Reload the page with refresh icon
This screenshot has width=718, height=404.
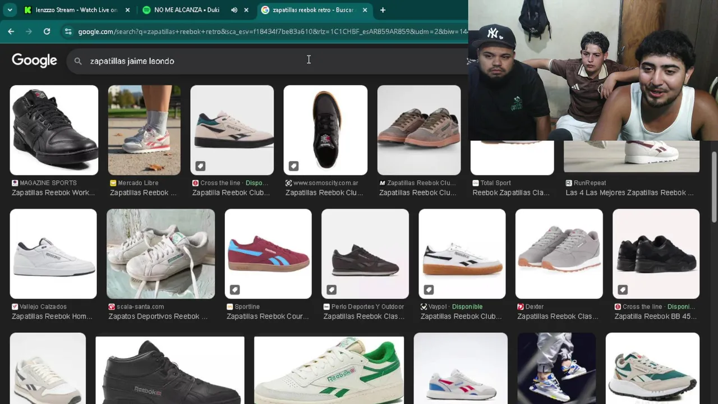(47, 31)
